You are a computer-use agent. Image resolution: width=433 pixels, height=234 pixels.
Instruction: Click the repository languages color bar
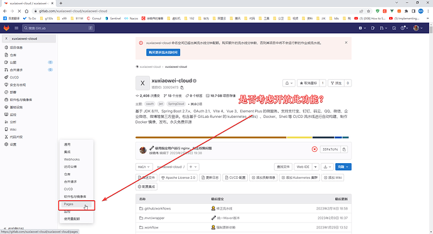click(x=242, y=137)
